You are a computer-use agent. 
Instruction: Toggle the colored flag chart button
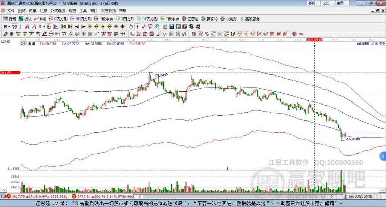tap(56, 27)
